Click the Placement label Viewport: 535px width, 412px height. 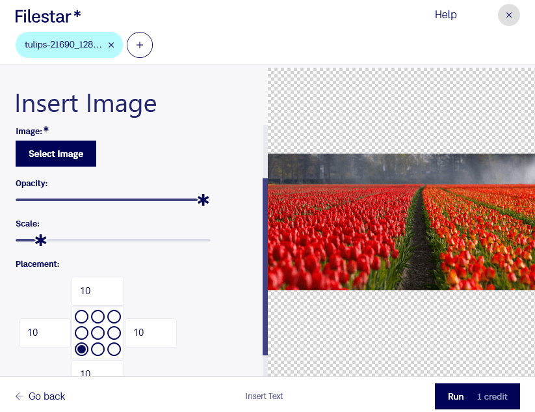pos(38,264)
